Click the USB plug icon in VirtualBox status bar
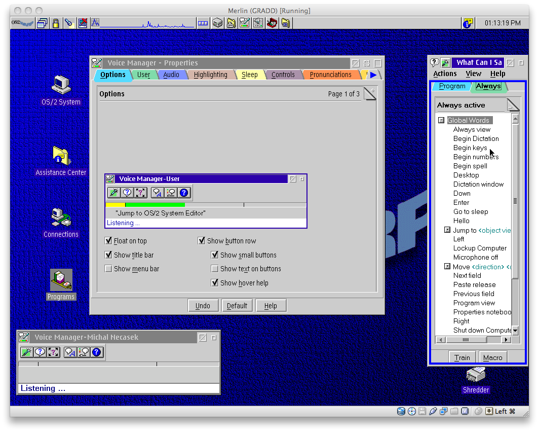Screen dimensions: 539x432 tap(433, 411)
